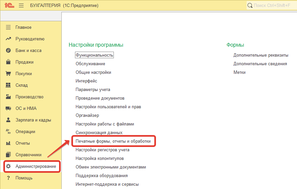Screen dimensions: 297x189
Task: Open the Функциональность settings link
Action: point(94,55)
